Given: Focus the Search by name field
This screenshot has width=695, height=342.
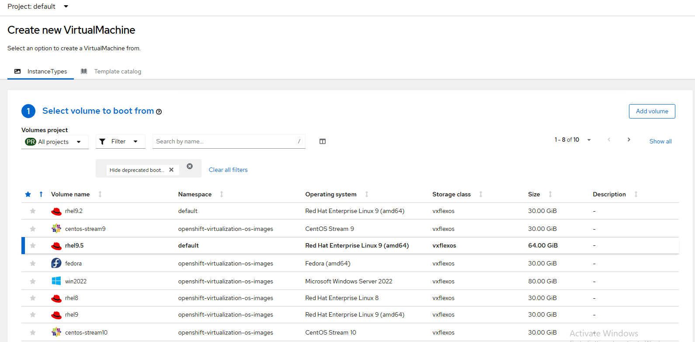Looking at the screenshot, I should 229,141.
